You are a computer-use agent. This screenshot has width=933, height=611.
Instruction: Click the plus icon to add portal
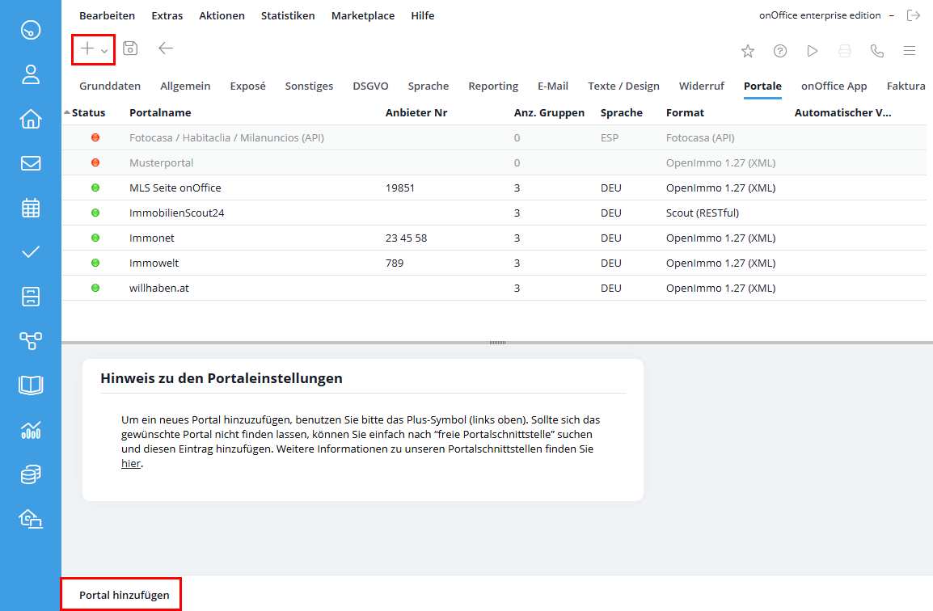click(87, 48)
